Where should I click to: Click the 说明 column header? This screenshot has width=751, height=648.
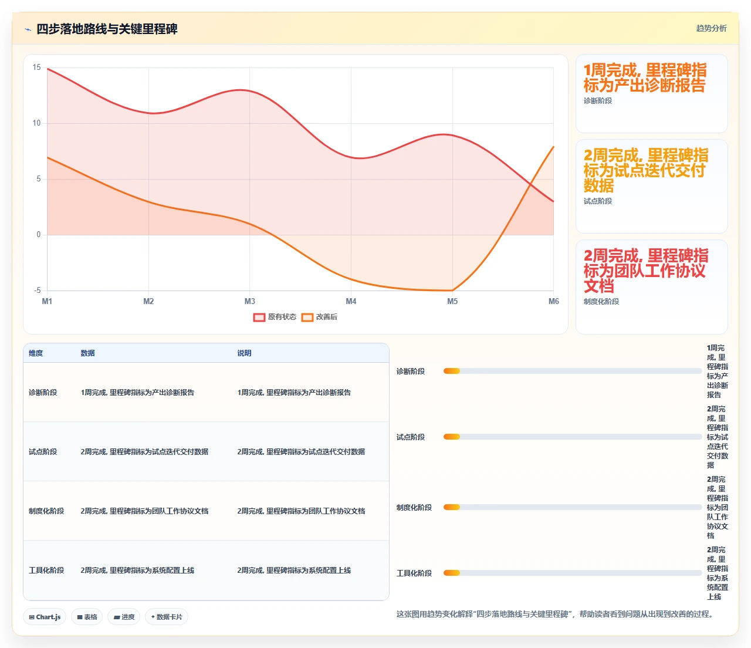pyautogui.click(x=244, y=353)
